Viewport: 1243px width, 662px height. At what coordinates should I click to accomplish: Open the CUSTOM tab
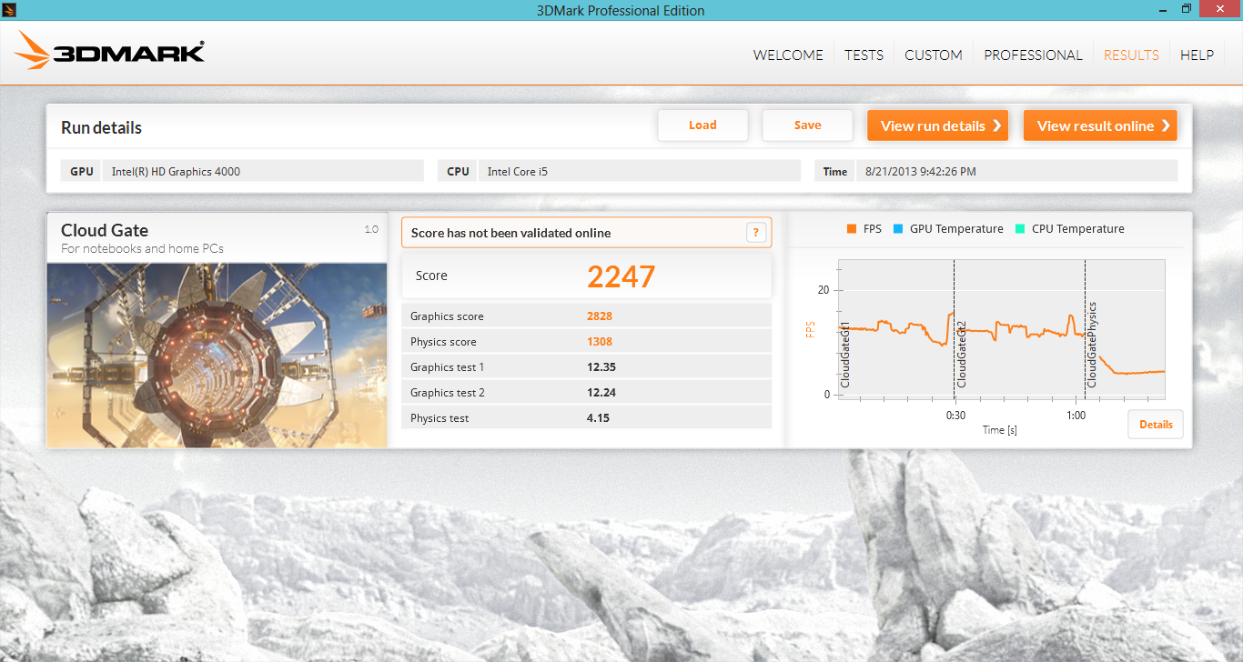pyautogui.click(x=933, y=55)
